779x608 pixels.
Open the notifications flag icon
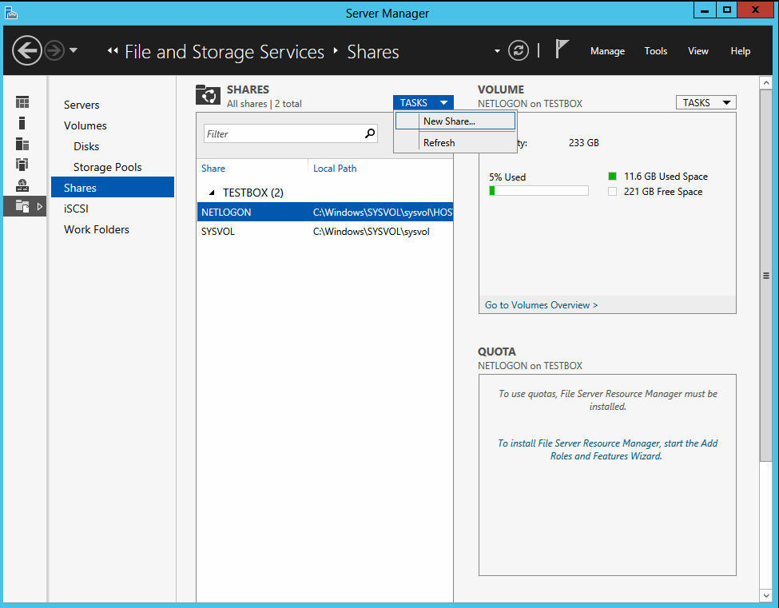(562, 50)
